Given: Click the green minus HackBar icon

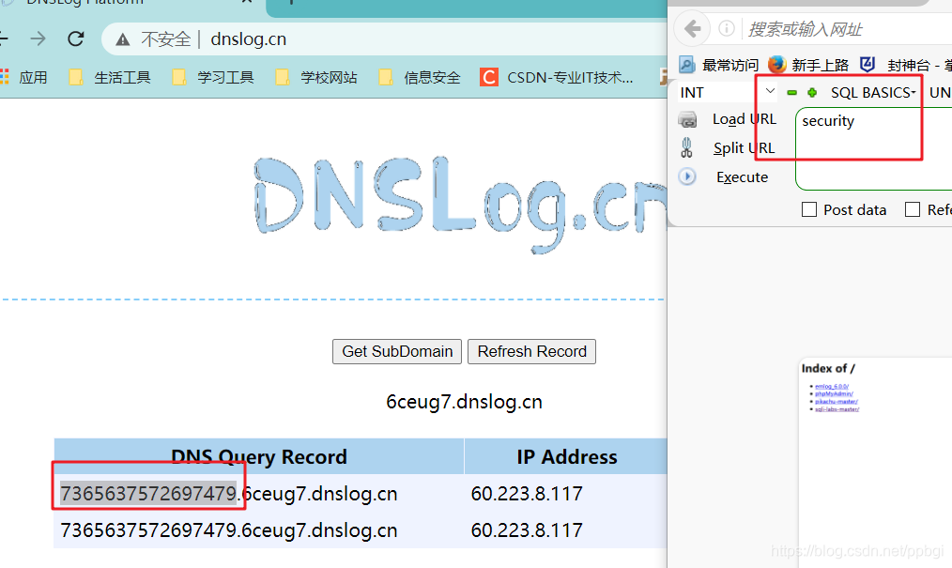Looking at the screenshot, I should click(x=791, y=92).
